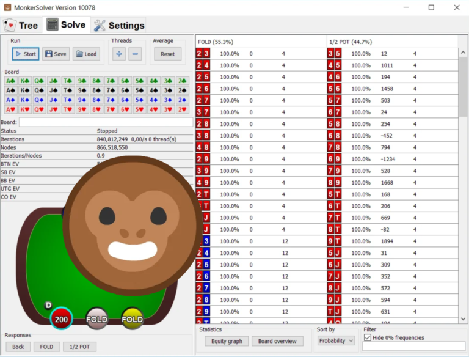Choose the FOLD response button
The height and width of the screenshot is (357, 469).
pyautogui.click(x=46, y=347)
